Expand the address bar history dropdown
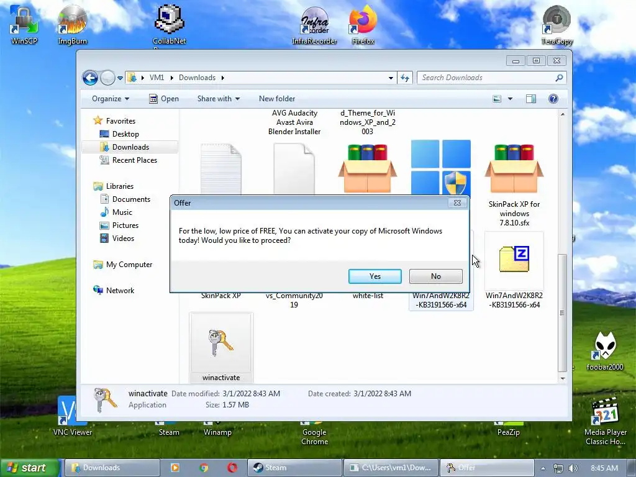 (x=391, y=78)
